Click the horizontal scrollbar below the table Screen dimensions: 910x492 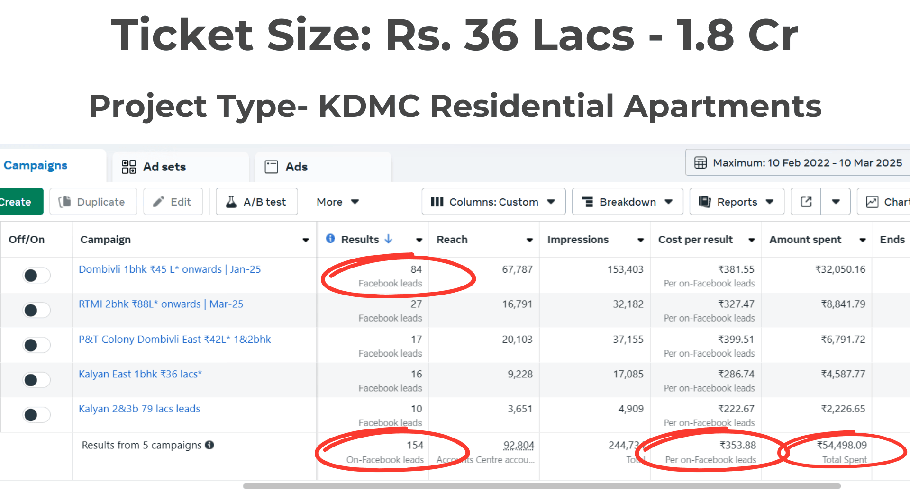(541, 486)
